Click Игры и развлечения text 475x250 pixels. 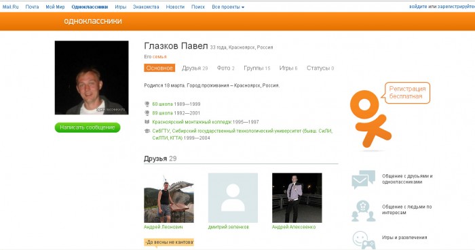(x=404, y=238)
